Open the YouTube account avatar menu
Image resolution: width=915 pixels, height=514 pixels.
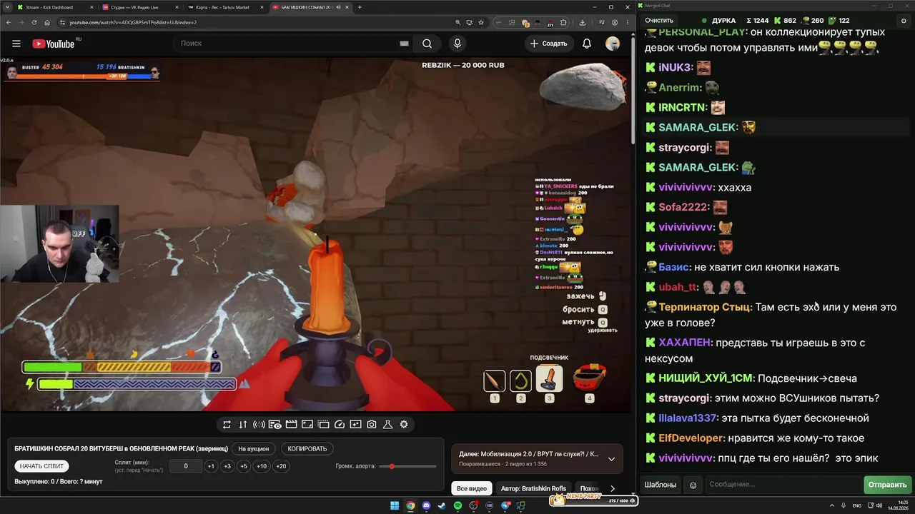(x=613, y=44)
